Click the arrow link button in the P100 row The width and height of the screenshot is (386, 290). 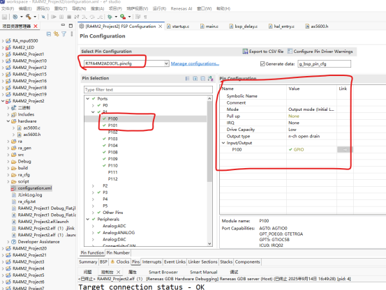[345, 149]
